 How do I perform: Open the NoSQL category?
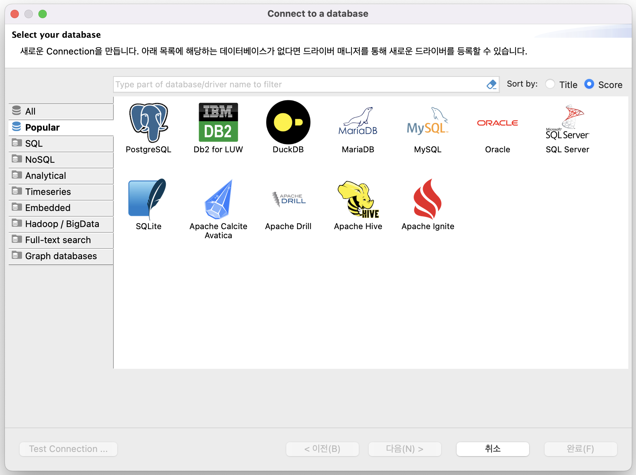(39, 159)
